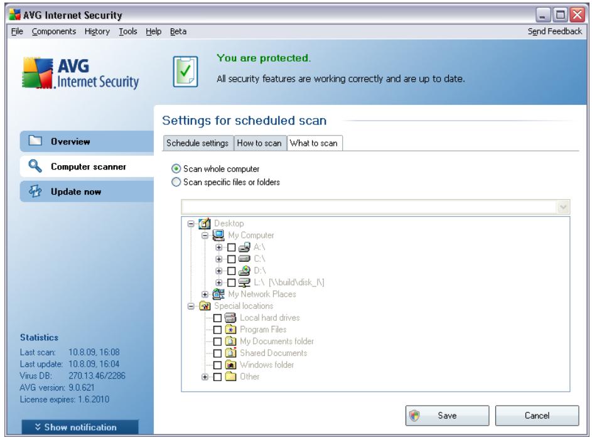Click the D:\ CD drive icon
The height and width of the screenshot is (437, 592).
[244, 271]
